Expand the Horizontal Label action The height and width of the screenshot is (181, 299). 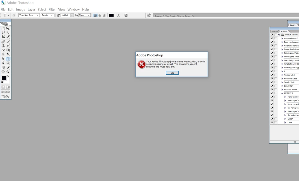click(x=282, y=79)
